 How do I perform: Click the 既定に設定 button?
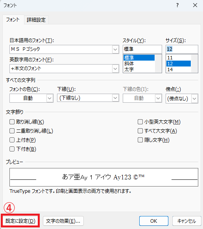click(x=20, y=221)
